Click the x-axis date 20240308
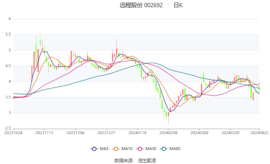The height and width of the screenshot is (164, 270). point(199,133)
